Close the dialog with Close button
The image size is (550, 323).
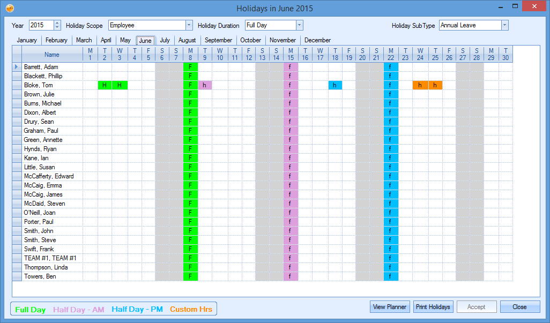click(519, 307)
